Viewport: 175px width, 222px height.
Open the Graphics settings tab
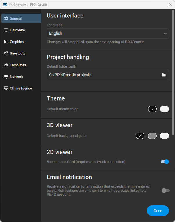click(21, 42)
